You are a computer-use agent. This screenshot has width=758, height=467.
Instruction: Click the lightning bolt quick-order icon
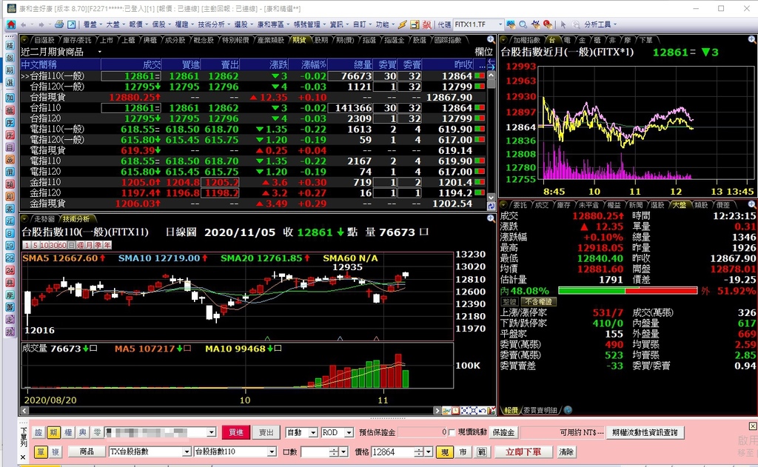coord(402,24)
